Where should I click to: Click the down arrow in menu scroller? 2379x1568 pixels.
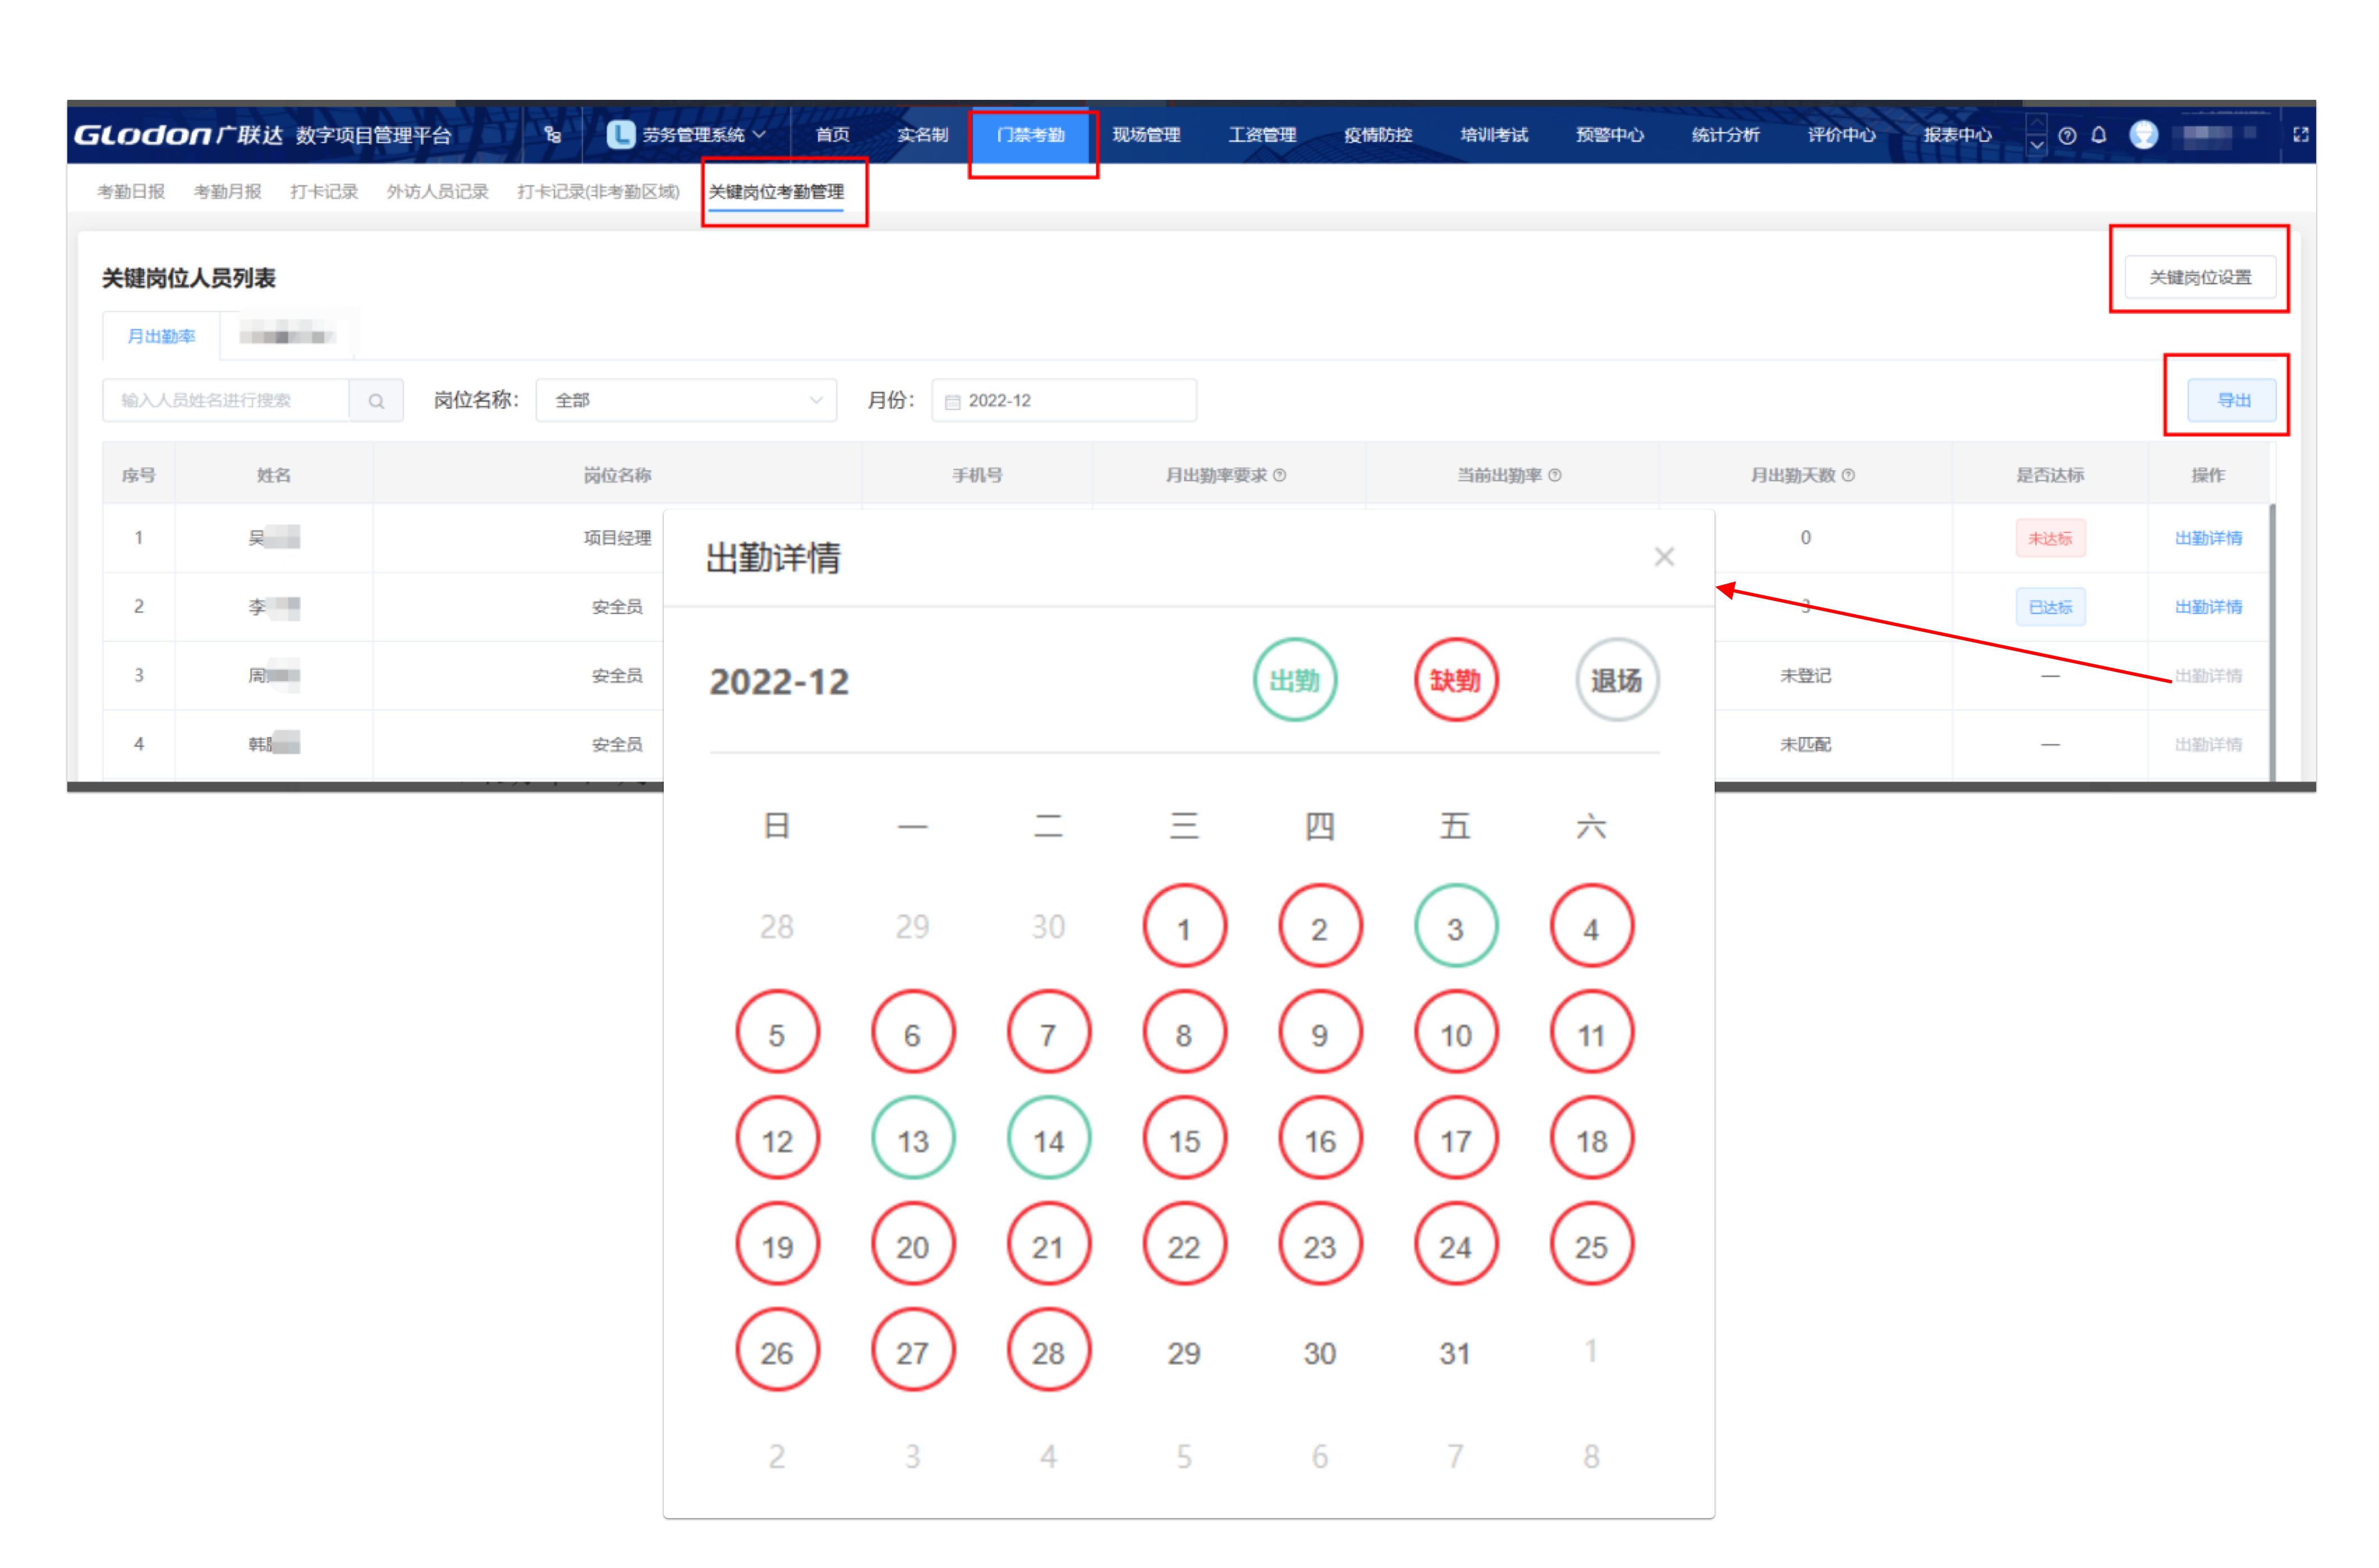click(2036, 146)
